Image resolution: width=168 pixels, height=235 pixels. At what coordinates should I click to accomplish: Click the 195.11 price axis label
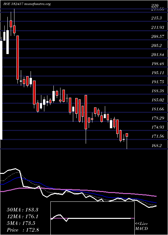pos(158,73)
